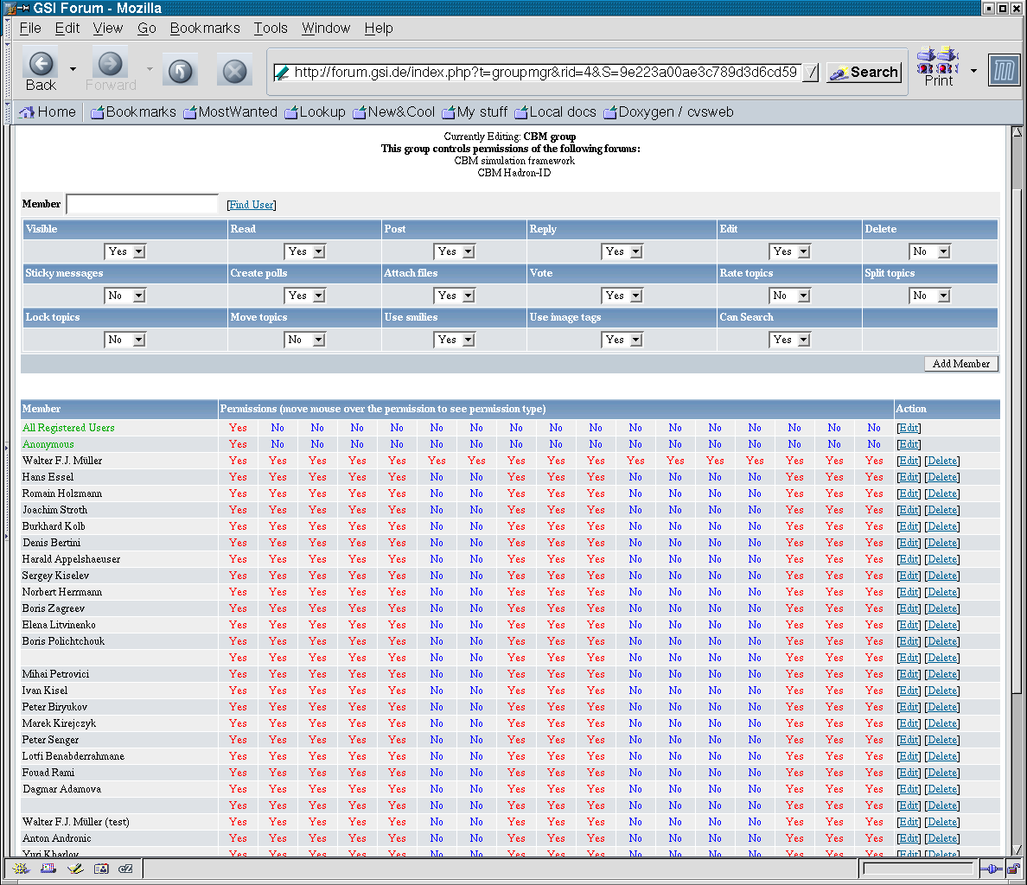The width and height of the screenshot is (1027, 885).
Task: Click the Print toolbar icon
Action: pyautogui.click(x=938, y=67)
